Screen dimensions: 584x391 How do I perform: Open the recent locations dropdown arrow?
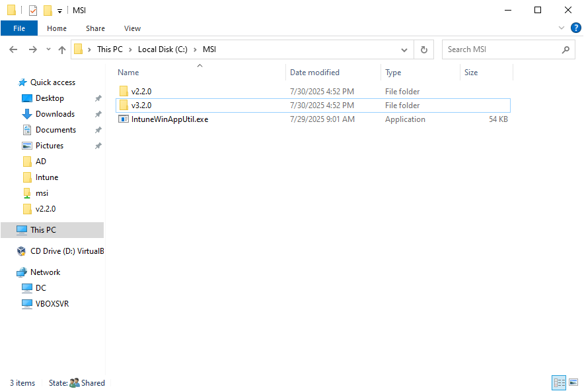(x=48, y=49)
